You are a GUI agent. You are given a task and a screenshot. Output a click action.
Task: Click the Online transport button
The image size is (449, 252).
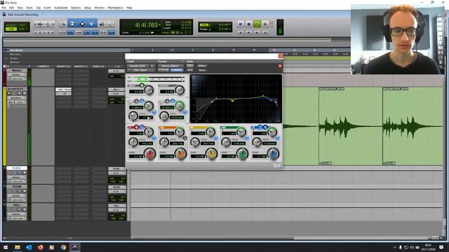(x=241, y=24)
